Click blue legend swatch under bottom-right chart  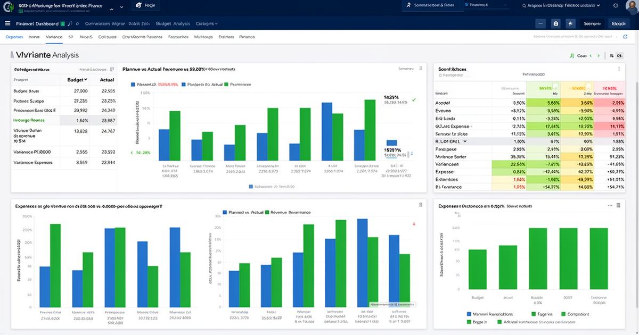click(469, 314)
